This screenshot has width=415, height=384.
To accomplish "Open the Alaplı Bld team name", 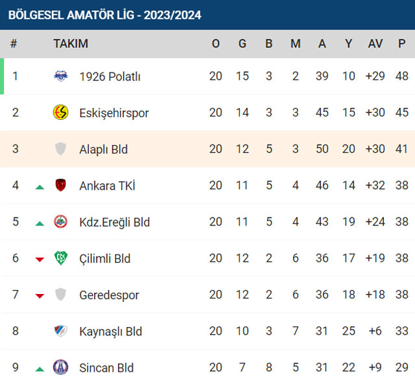I will pos(104,150).
